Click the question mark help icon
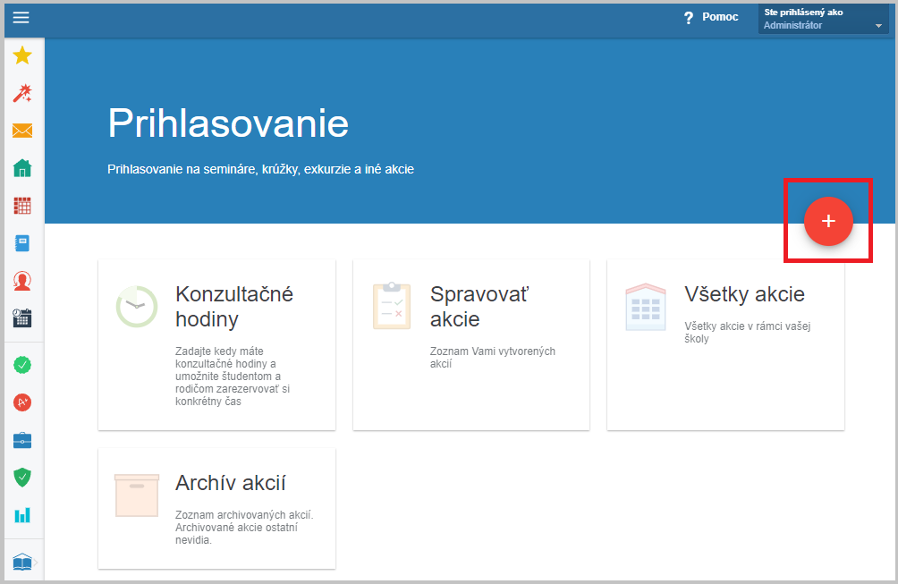The image size is (898, 584). coord(689,18)
